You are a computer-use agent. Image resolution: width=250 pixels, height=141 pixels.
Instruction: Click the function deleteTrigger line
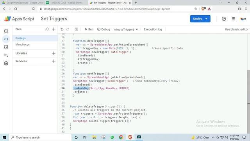point(97,107)
